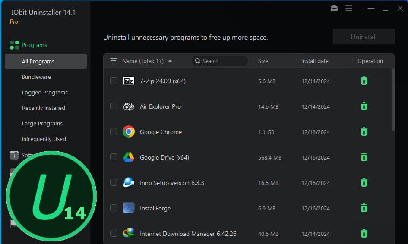Click the 7-Zip 24.09 (x64) name

tap(163, 81)
